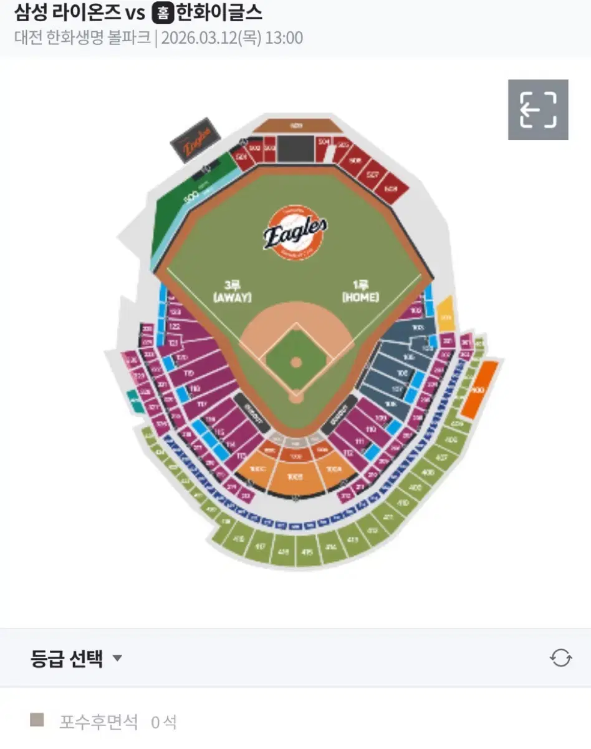Click the brown 509 section at the top of the map
Image resolution: width=591 pixels, height=749 pixels.
coord(297,125)
